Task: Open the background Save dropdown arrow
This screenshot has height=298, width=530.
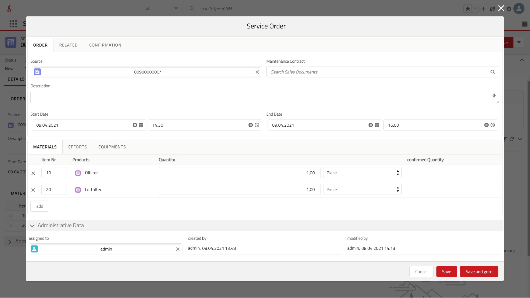Action: [519, 42]
